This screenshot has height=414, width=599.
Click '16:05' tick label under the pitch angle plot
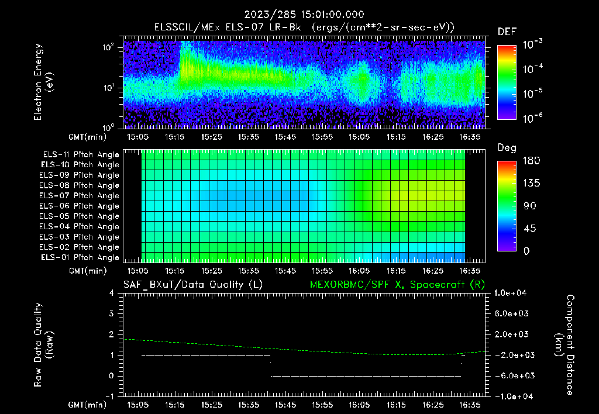(x=359, y=271)
